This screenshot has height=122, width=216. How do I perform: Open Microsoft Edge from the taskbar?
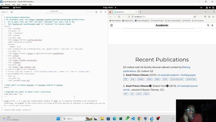114,119
